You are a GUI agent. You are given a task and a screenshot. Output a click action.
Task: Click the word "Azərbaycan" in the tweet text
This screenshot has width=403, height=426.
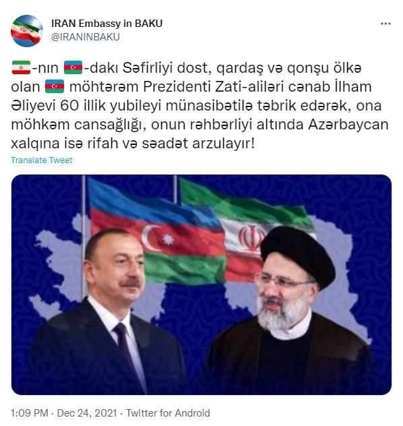(348, 125)
